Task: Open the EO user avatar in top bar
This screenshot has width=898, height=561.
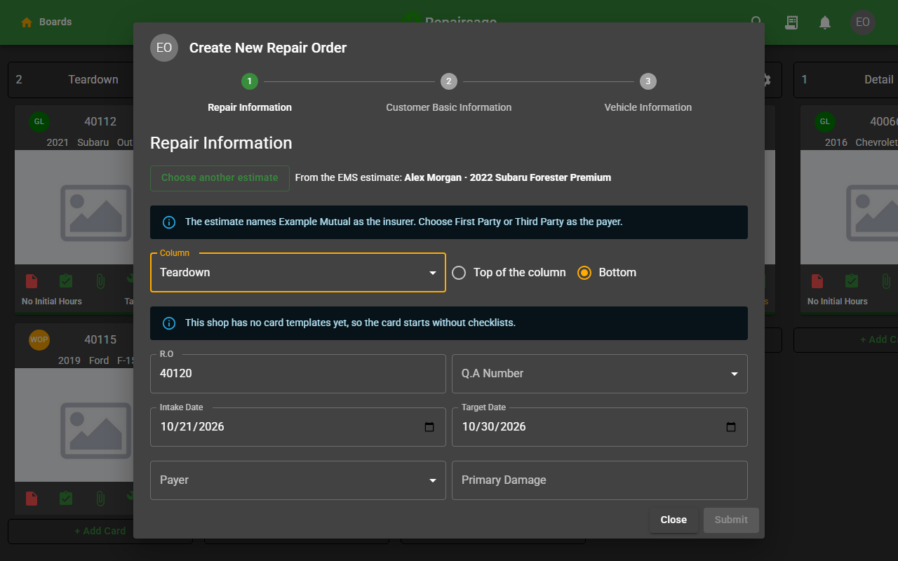Action: pyautogui.click(x=863, y=22)
